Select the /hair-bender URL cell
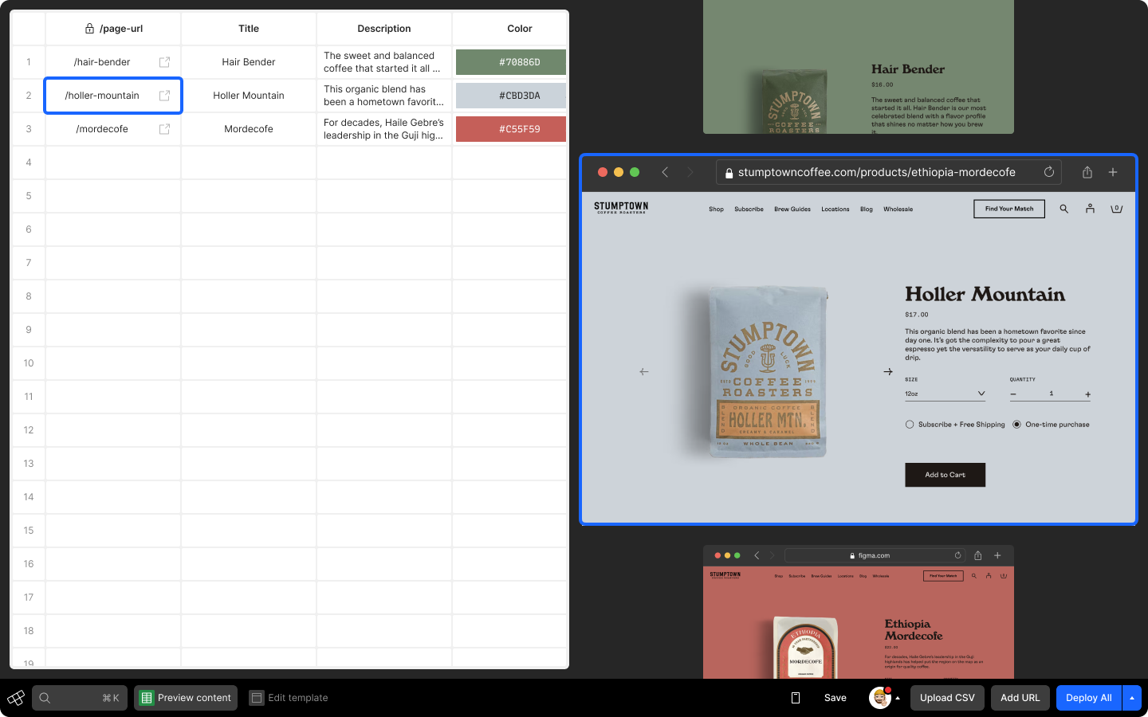This screenshot has width=1148, height=717. click(x=113, y=62)
